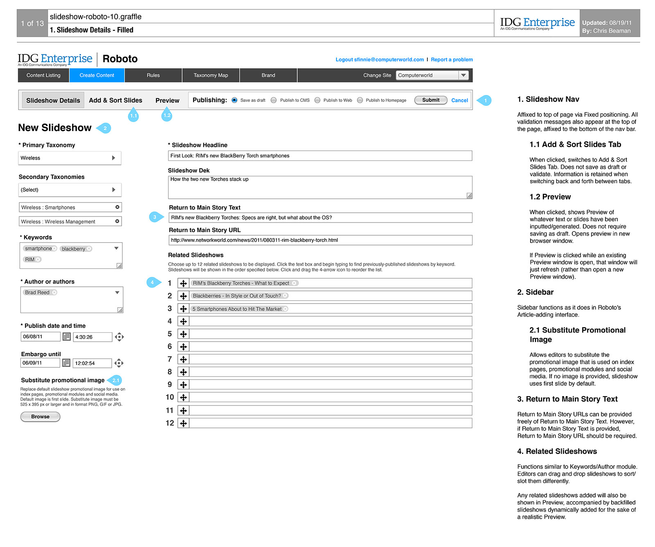This screenshot has width=655, height=547.
Task: Open the Preview tab
Action: (x=167, y=100)
